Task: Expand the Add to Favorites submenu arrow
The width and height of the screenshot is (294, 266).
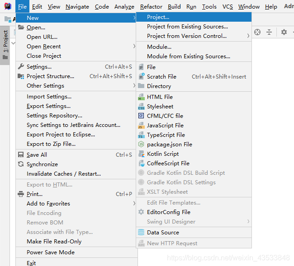Action: pos(134,203)
